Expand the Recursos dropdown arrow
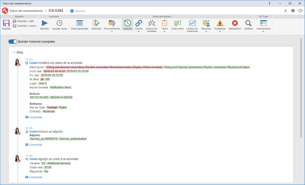Image resolution: width=305 pixels, height=185 pixels. point(206,32)
